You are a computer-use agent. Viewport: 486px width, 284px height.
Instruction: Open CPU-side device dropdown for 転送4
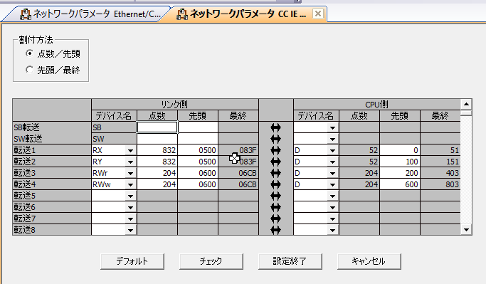(332, 184)
